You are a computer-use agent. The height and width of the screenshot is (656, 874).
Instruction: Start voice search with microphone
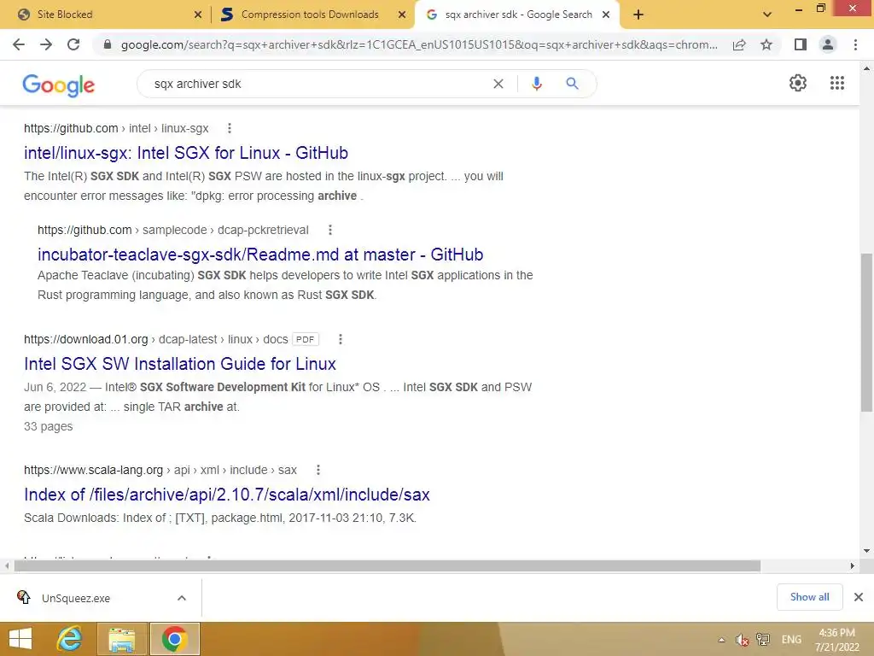click(536, 84)
